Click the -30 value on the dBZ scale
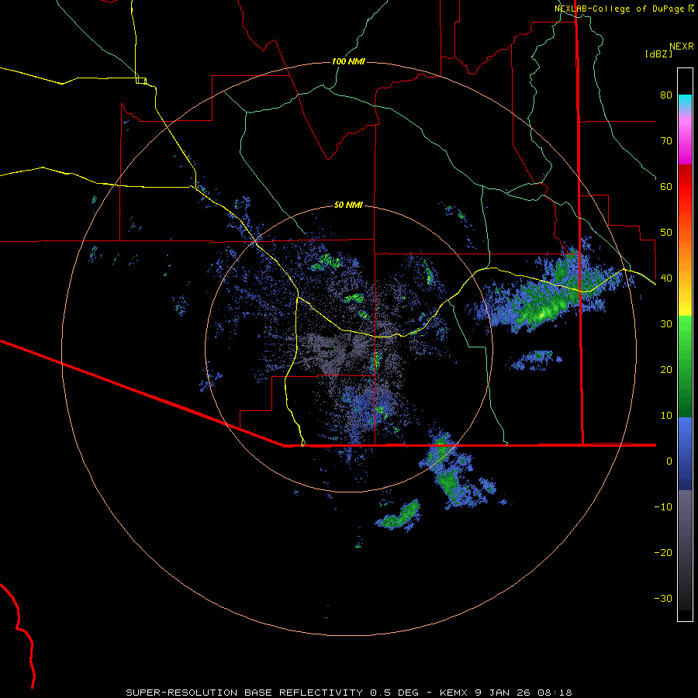Screen dimensions: 698x698 point(663,599)
